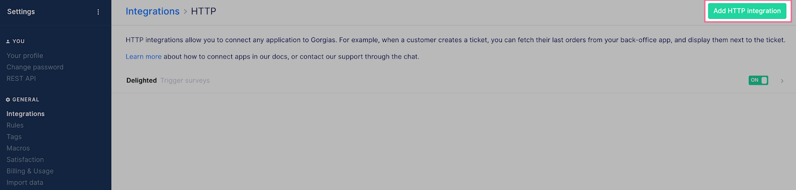Expand the Delighted row chevron arrow
Viewport: 796px width, 190px height.
point(782,81)
